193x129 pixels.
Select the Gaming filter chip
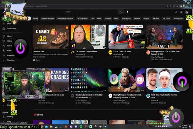click(35, 18)
